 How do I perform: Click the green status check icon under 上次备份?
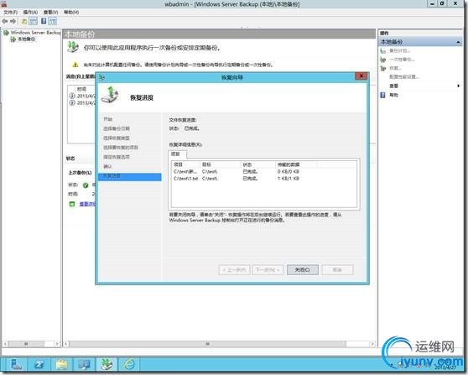86,185
